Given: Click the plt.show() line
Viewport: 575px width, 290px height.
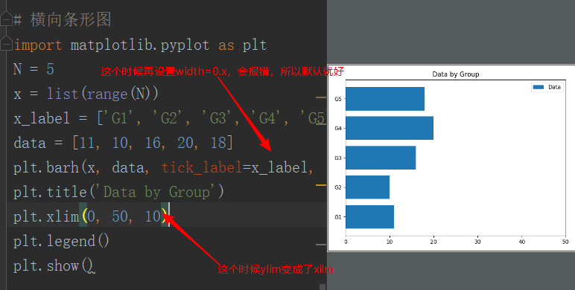Looking at the screenshot, I should coord(54,265).
